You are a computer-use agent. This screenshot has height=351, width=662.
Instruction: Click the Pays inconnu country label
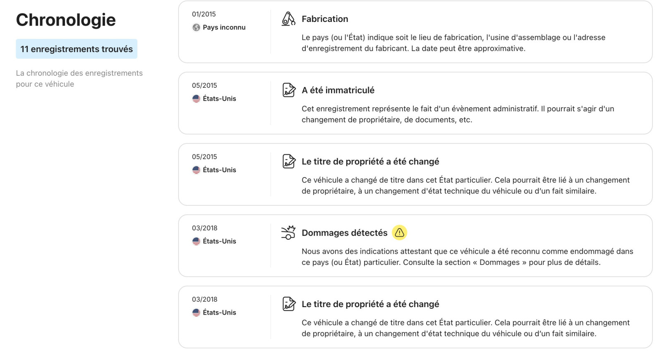point(224,27)
